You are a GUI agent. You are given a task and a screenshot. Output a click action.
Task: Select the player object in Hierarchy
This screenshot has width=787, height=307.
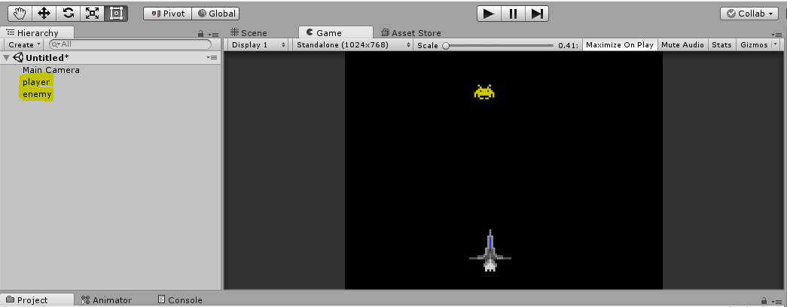[x=36, y=82]
